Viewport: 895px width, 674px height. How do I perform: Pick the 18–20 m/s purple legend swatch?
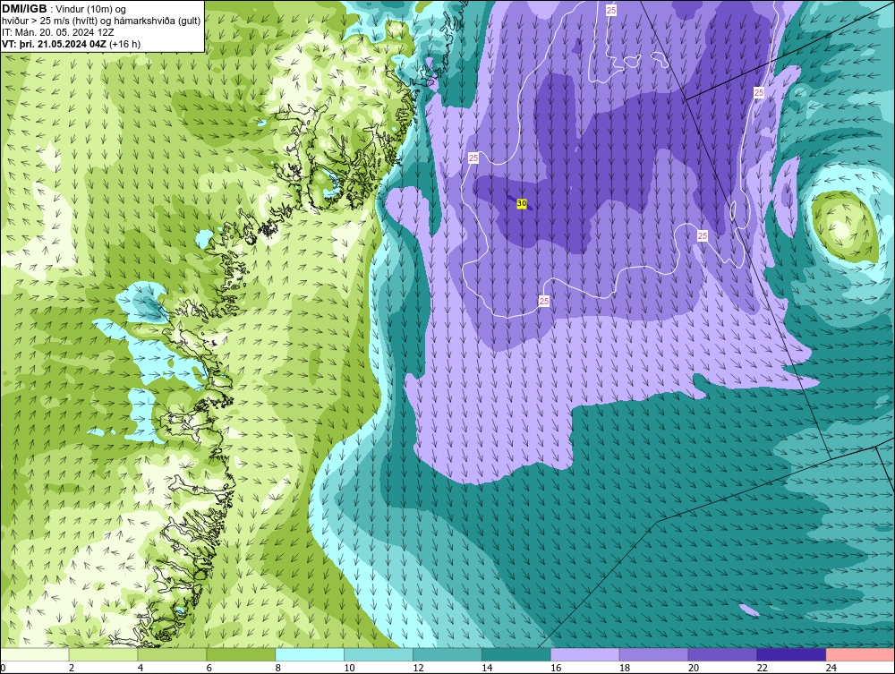pos(653,654)
